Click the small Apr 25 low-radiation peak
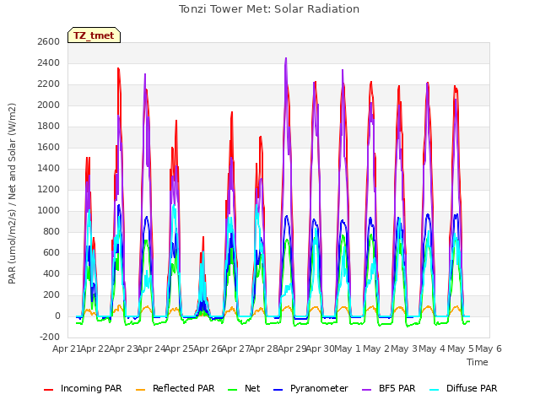 [203, 238]
